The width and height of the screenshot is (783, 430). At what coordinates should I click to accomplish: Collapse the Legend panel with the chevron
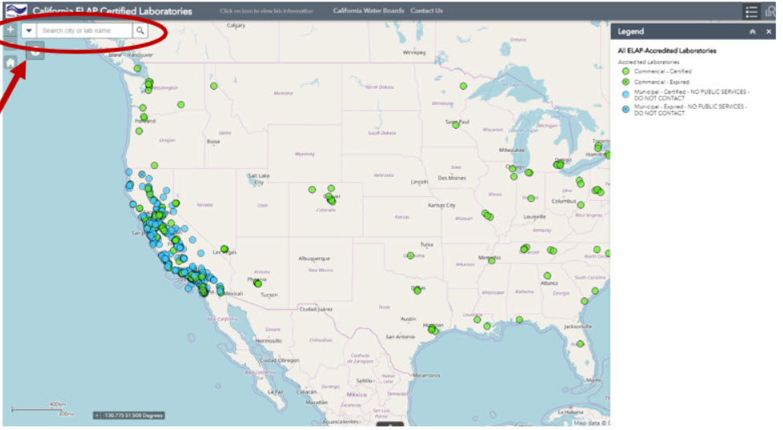(753, 31)
